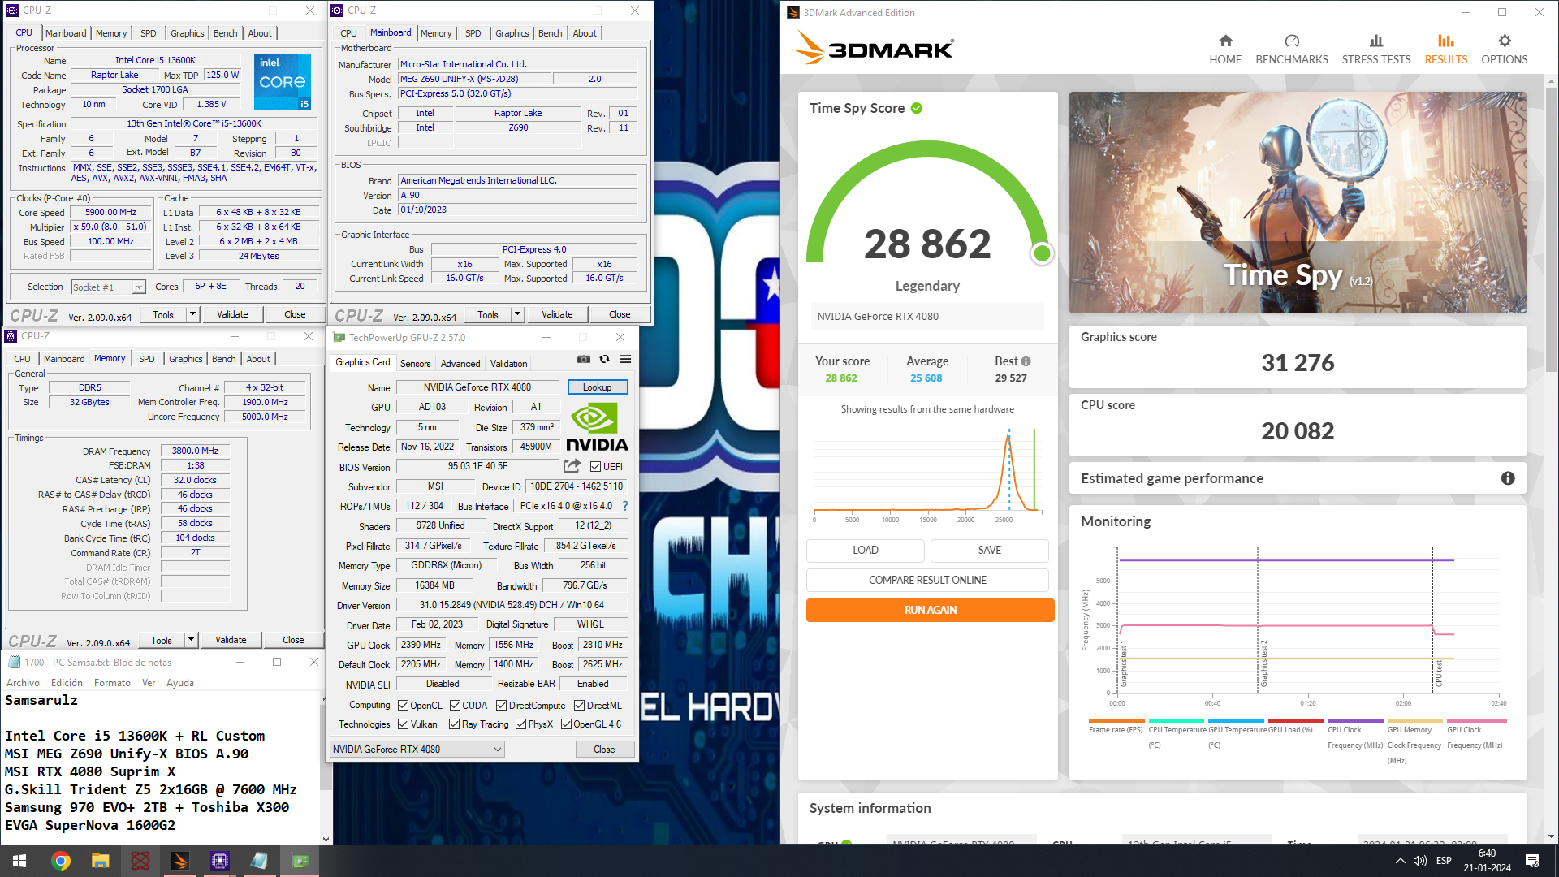Click the green validated checkmark by Time Spy Score
The image size is (1559, 877).
[917, 108]
